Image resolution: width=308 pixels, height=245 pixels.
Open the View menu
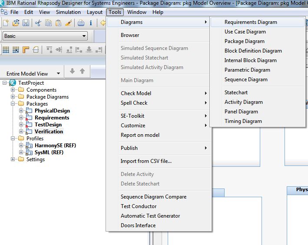point(44,12)
